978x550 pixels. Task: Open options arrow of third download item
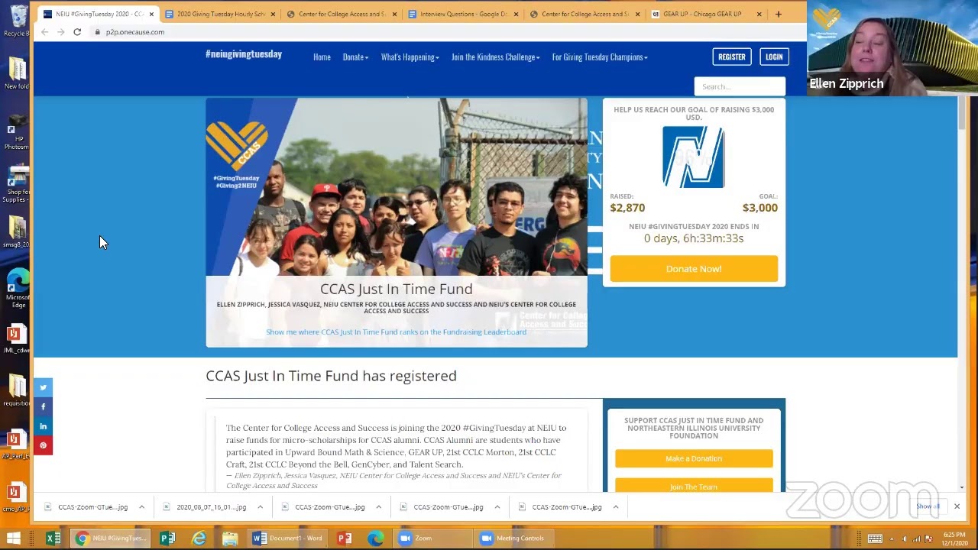coord(378,507)
